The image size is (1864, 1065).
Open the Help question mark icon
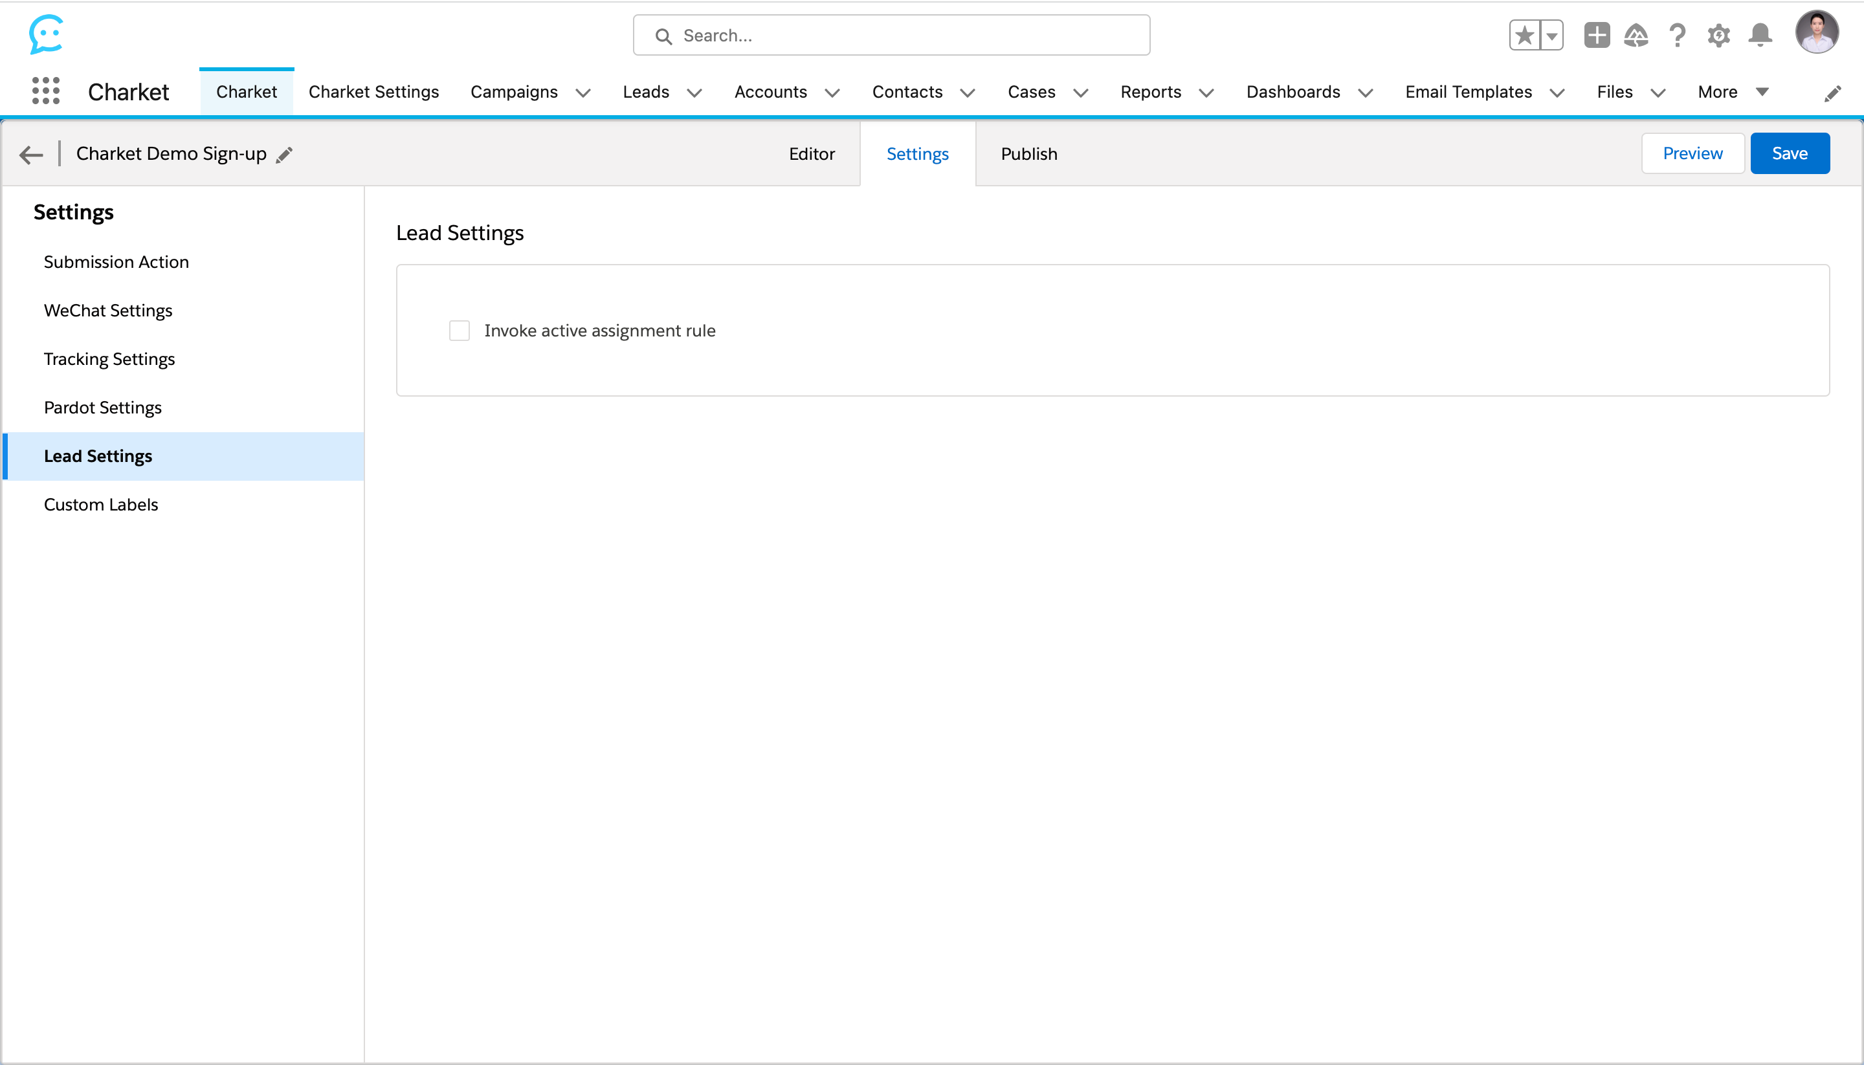click(1678, 35)
